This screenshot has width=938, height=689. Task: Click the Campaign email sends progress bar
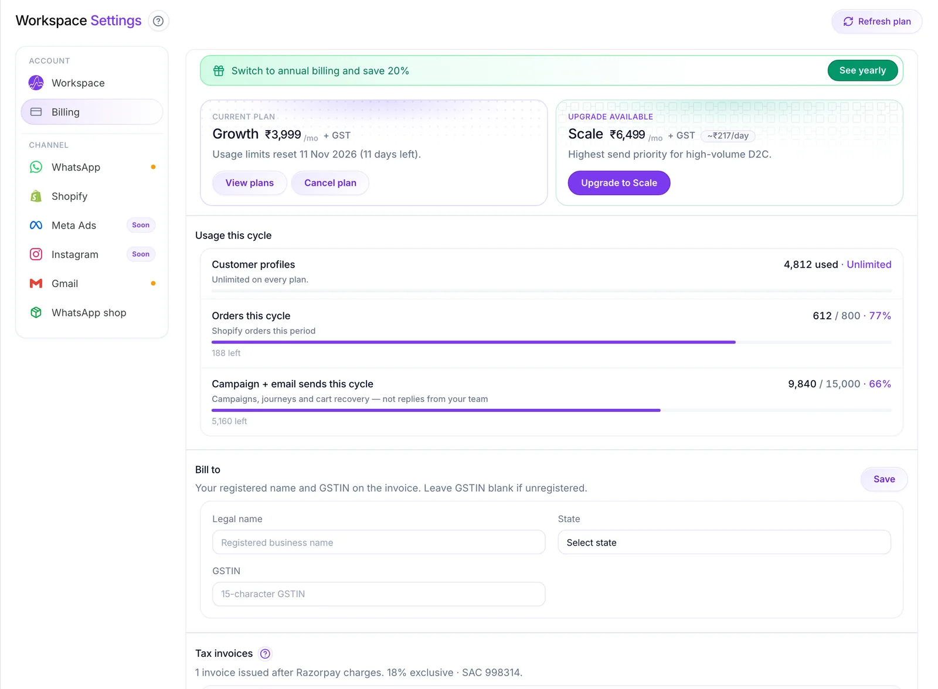(x=552, y=410)
